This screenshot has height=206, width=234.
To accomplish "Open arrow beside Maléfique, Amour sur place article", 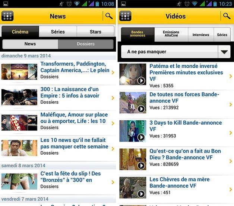I will (113, 123).
